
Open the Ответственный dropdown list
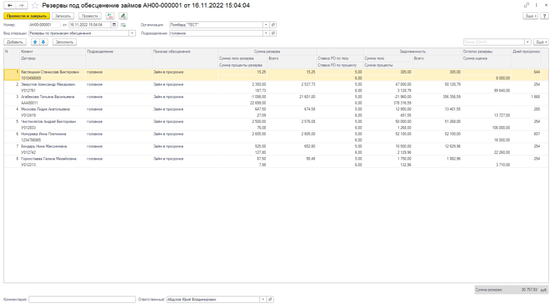pos(263,300)
